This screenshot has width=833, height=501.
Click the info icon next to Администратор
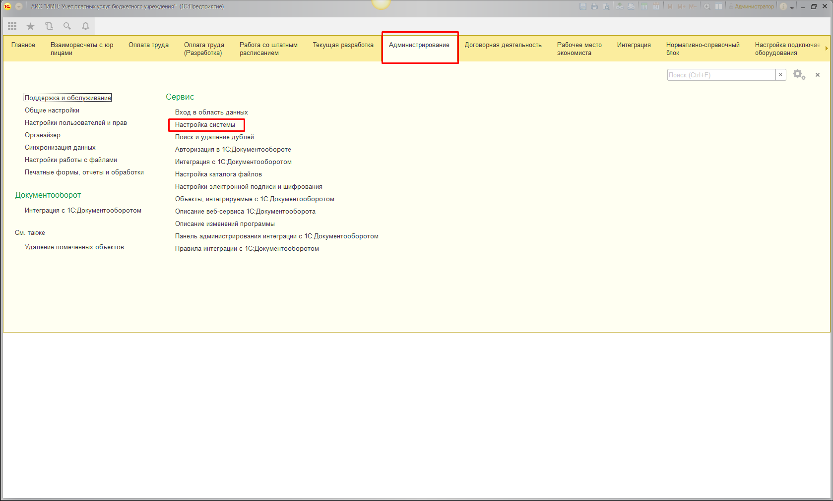pyautogui.click(x=783, y=6)
